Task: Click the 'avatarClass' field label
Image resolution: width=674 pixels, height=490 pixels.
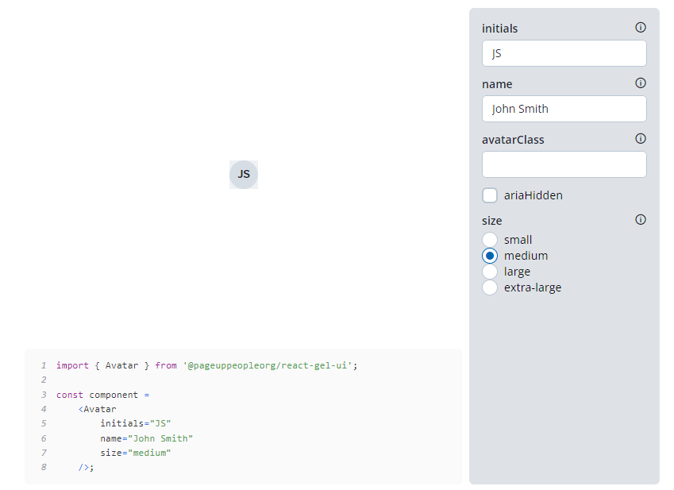Action: coord(513,140)
